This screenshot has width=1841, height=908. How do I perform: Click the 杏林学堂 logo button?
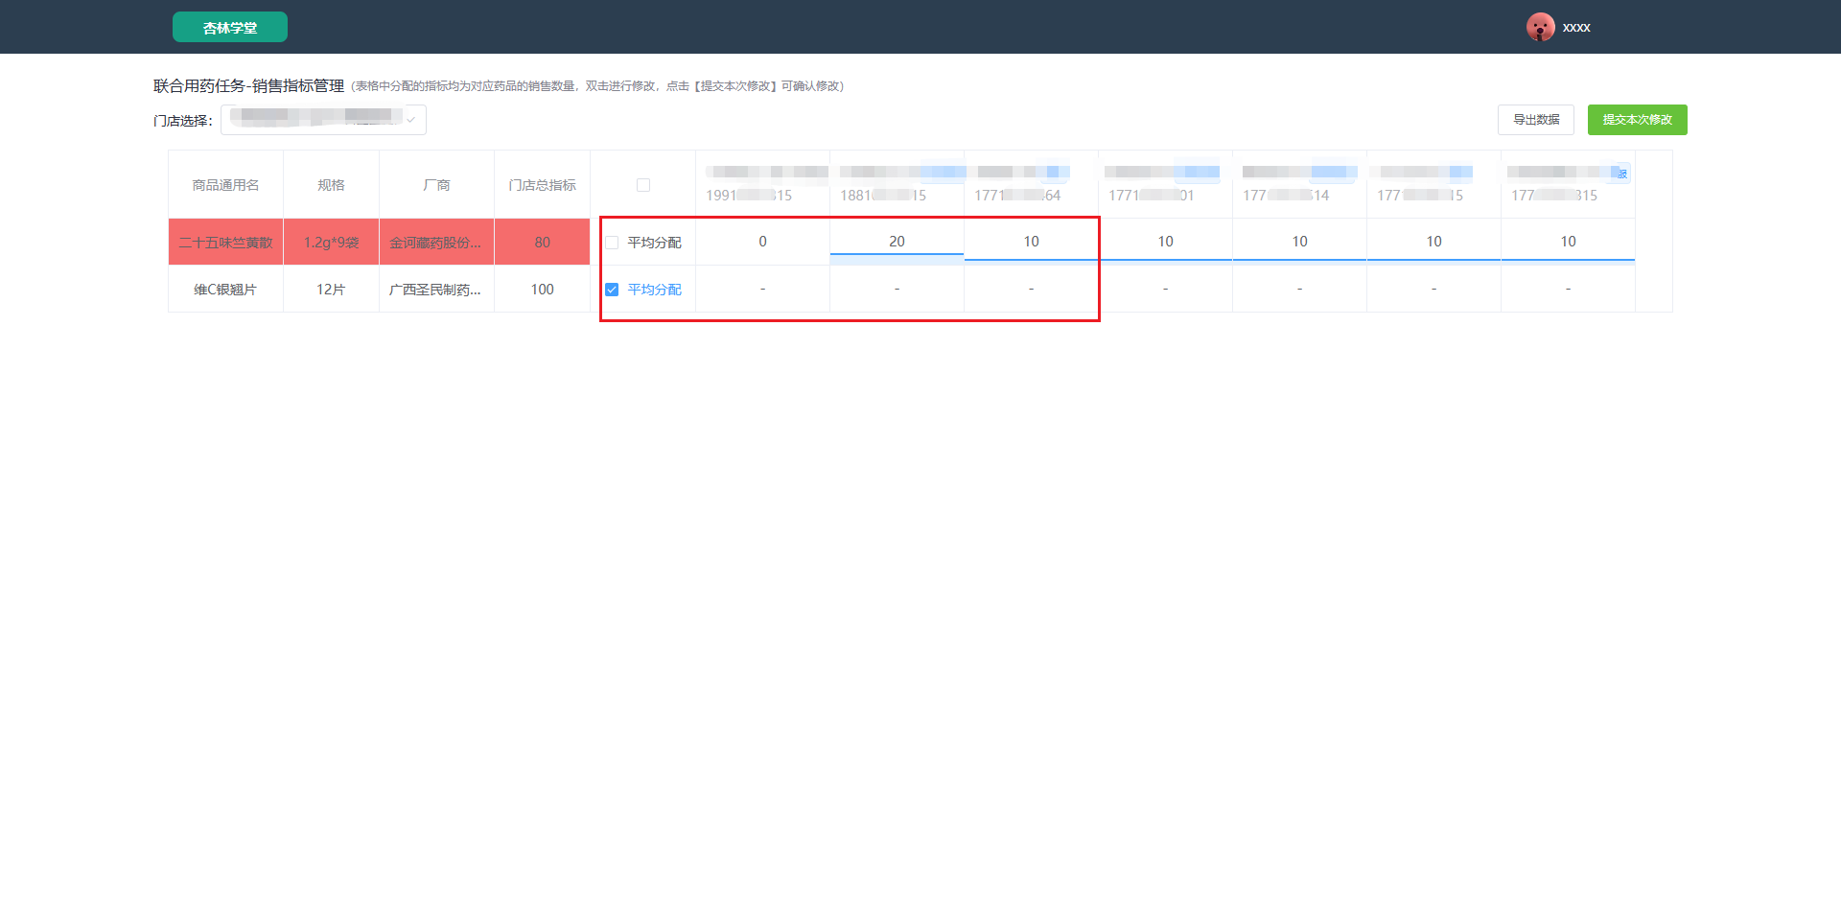click(230, 27)
